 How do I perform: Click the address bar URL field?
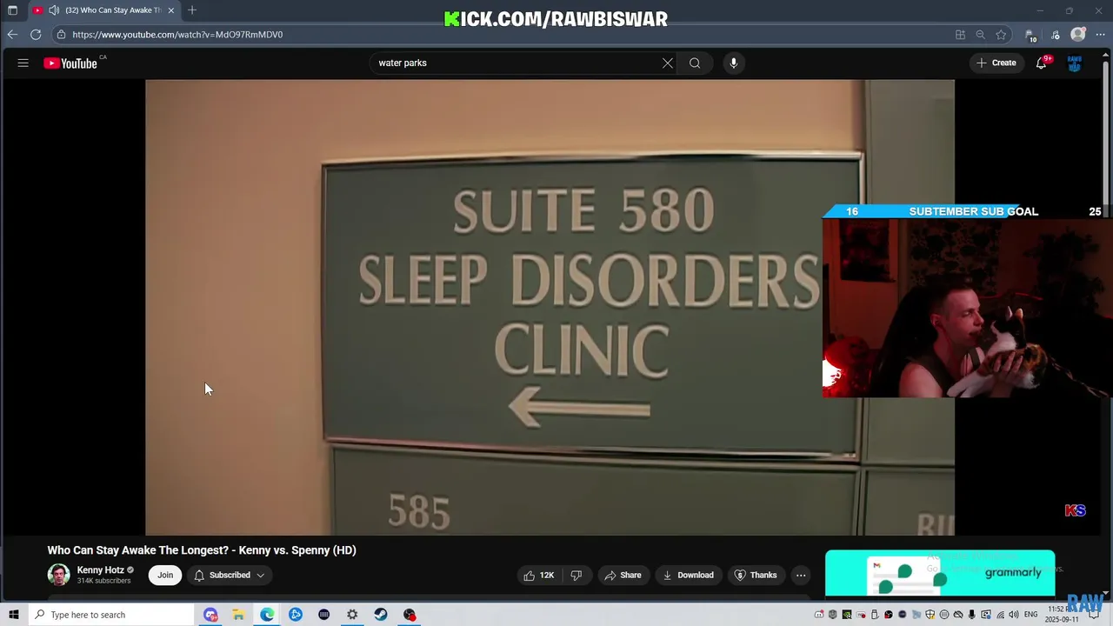[504, 34]
